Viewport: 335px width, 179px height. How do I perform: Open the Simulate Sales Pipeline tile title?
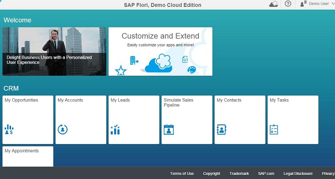(x=179, y=102)
